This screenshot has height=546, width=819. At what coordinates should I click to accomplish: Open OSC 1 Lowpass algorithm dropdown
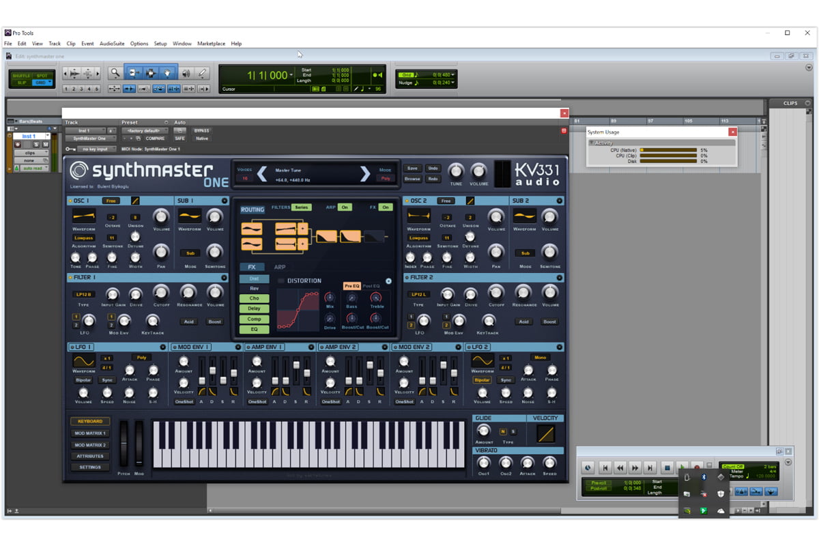(x=84, y=238)
